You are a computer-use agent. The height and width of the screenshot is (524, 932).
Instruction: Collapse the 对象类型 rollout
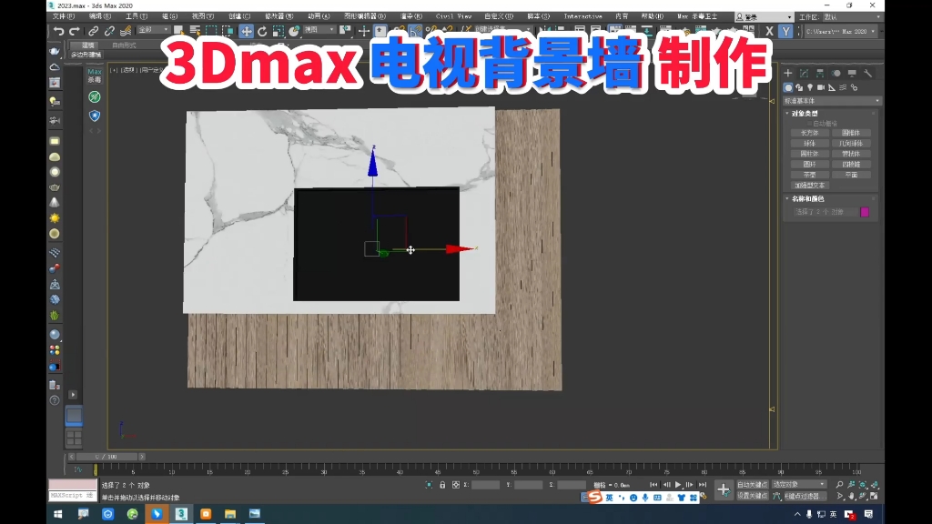click(786, 113)
